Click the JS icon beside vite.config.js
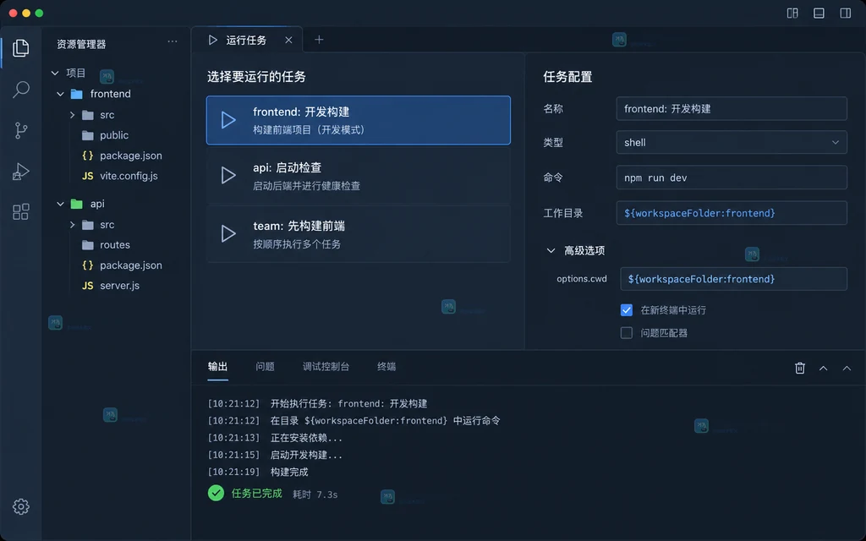The image size is (866, 541). pos(87,176)
